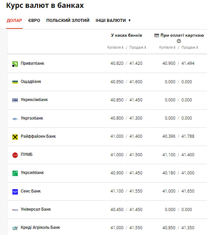207x235 pixels.
Task: Open the Універсал Банк link
Action: (x=36, y=209)
